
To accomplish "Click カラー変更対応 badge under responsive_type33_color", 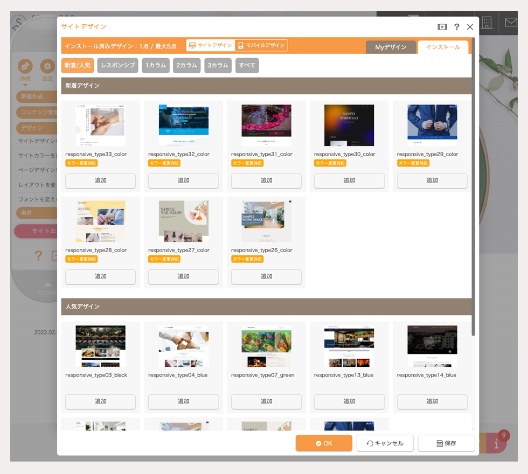I will click(81, 163).
